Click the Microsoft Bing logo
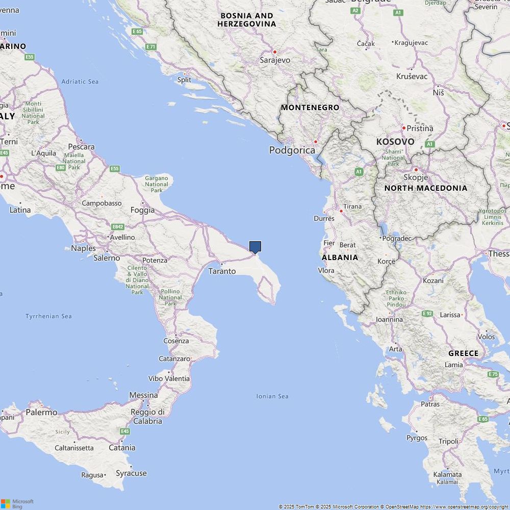Screen dimensions: 510x510 [17, 504]
